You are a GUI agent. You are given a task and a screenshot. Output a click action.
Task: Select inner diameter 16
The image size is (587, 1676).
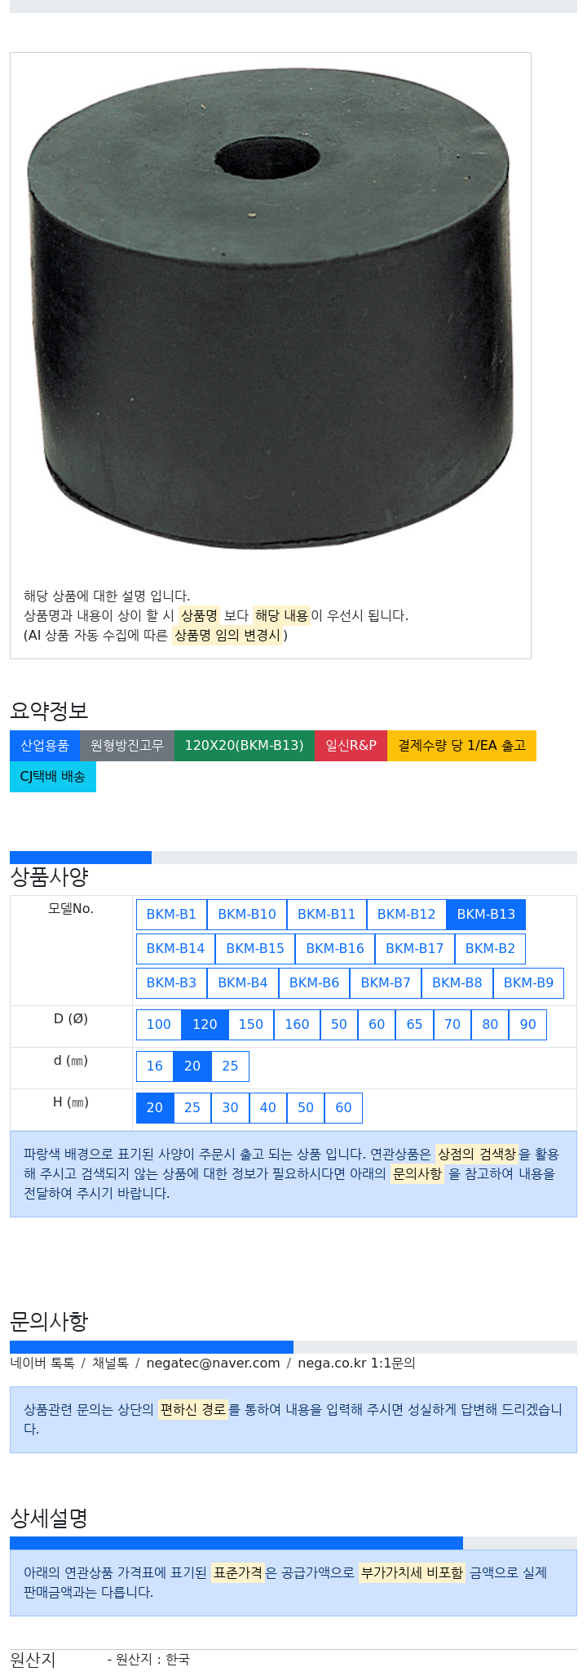pos(155,1066)
